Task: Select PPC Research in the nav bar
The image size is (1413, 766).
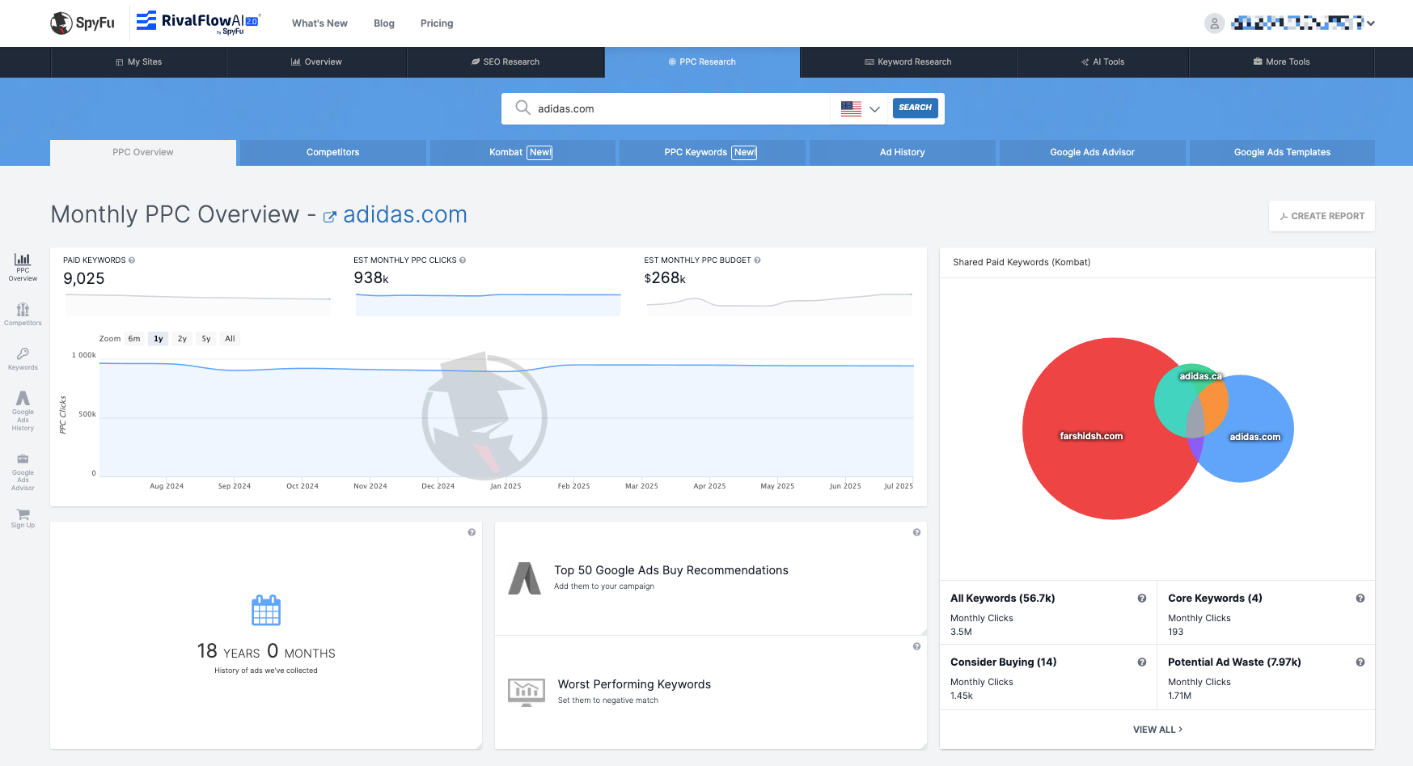Action: point(702,62)
